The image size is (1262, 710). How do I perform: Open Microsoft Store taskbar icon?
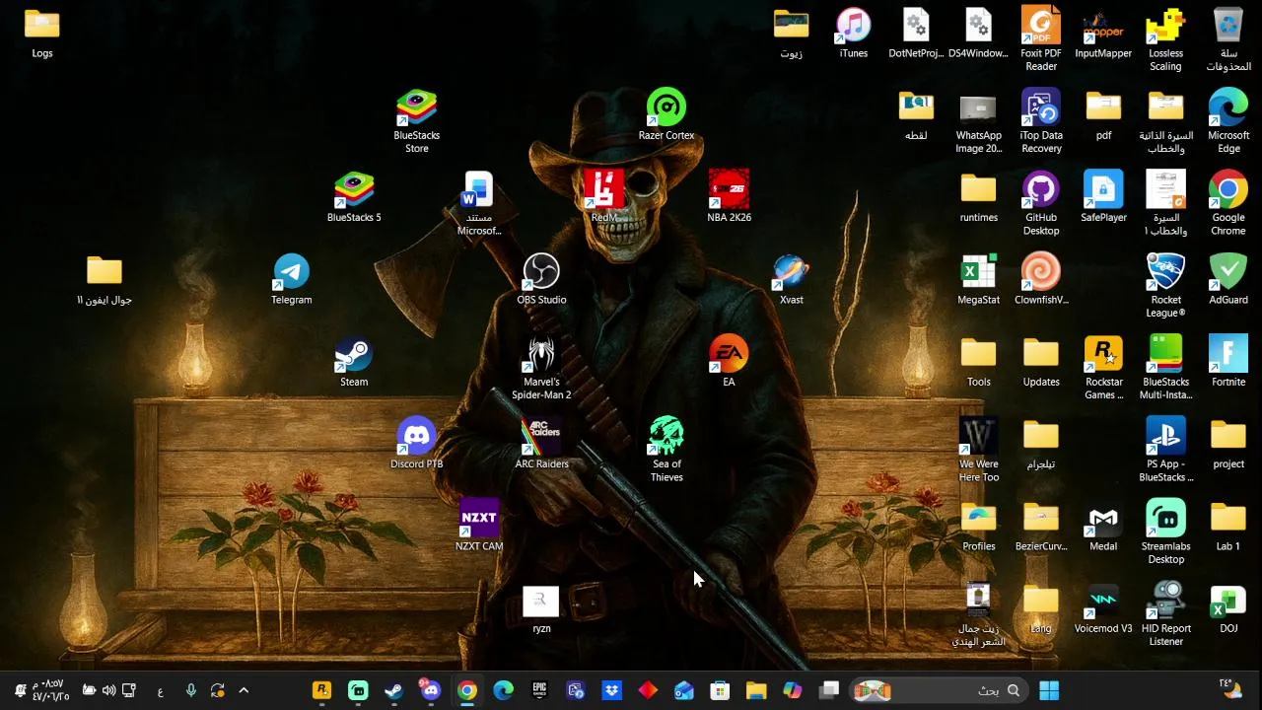720,690
